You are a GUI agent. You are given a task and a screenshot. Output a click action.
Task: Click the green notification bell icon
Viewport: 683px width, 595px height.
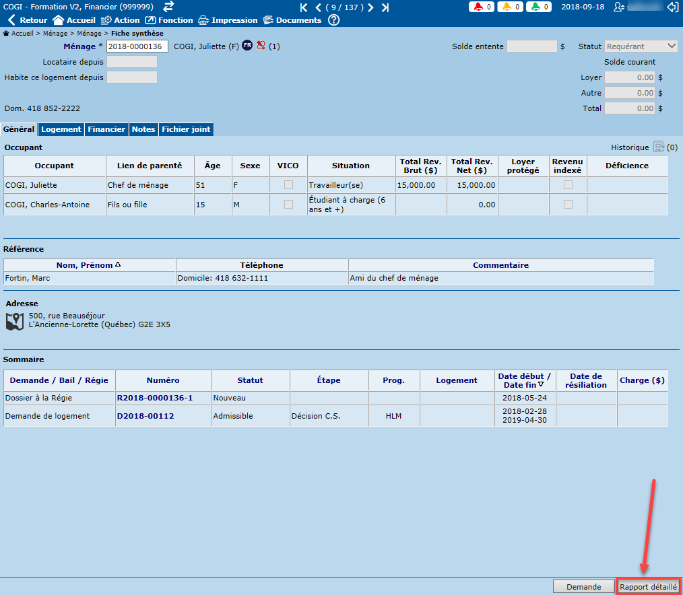(535, 7)
